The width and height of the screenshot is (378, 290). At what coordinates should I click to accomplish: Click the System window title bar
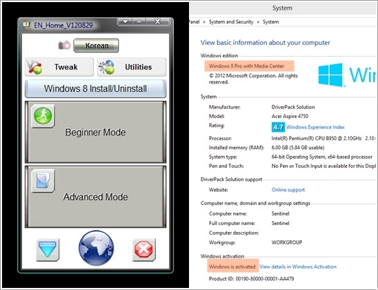(x=283, y=8)
